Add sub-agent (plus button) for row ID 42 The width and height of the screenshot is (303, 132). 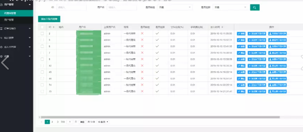click(x=257, y=66)
